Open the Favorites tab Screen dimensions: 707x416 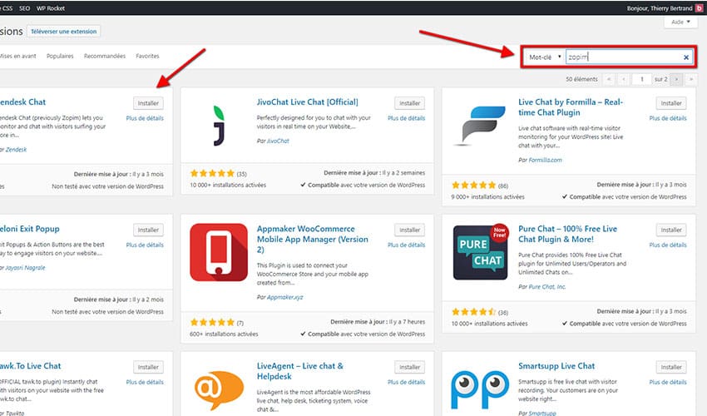click(x=147, y=56)
